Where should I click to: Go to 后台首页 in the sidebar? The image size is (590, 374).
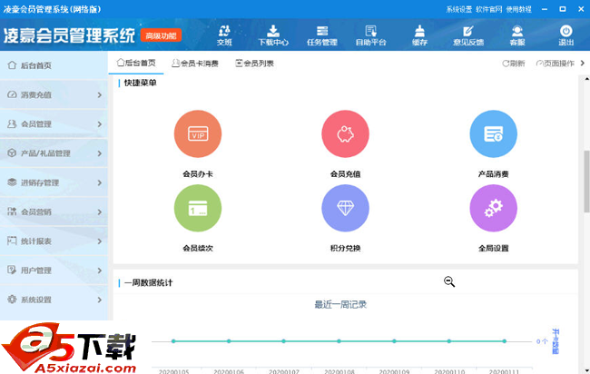coord(54,65)
